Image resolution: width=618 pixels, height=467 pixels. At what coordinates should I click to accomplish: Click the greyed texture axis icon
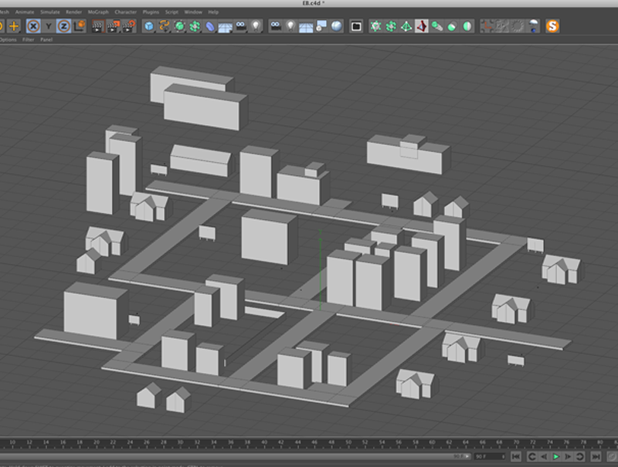[x=503, y=26]
